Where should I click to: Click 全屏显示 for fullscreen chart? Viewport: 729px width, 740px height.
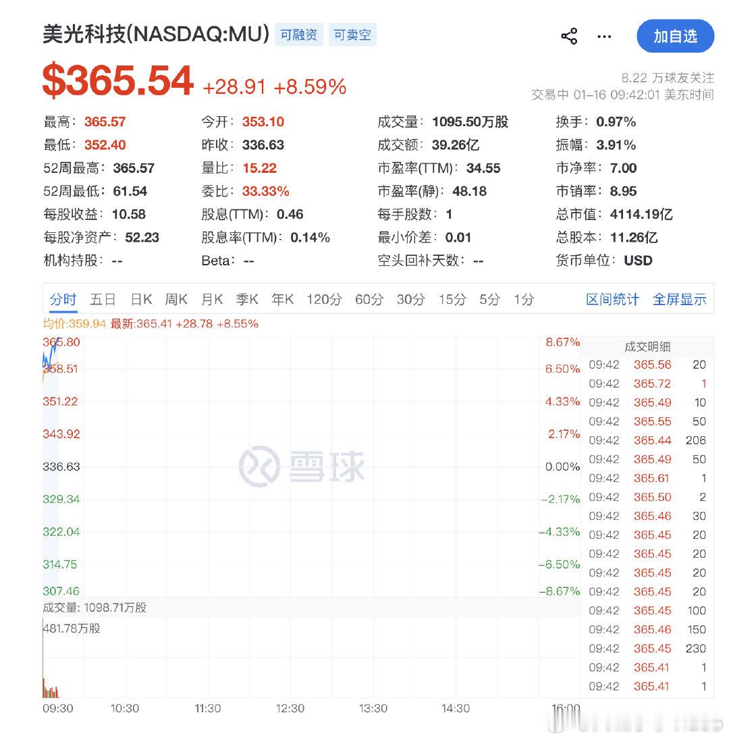(x=679, y=299)
